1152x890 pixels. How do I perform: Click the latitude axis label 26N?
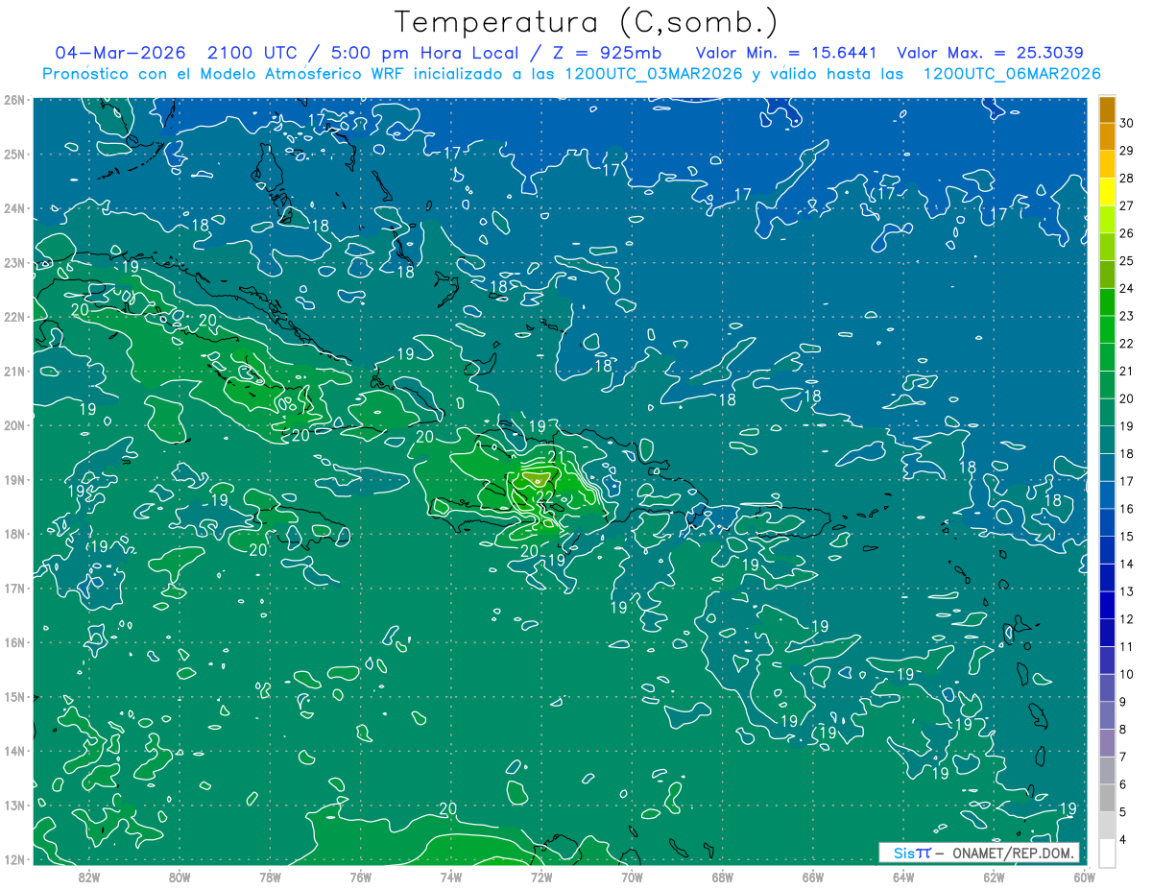tap(15, 100)
